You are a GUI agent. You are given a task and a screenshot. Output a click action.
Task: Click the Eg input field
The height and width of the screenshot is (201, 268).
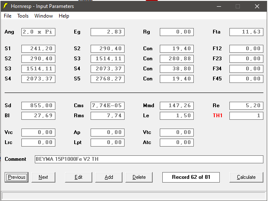click(107, 32)
